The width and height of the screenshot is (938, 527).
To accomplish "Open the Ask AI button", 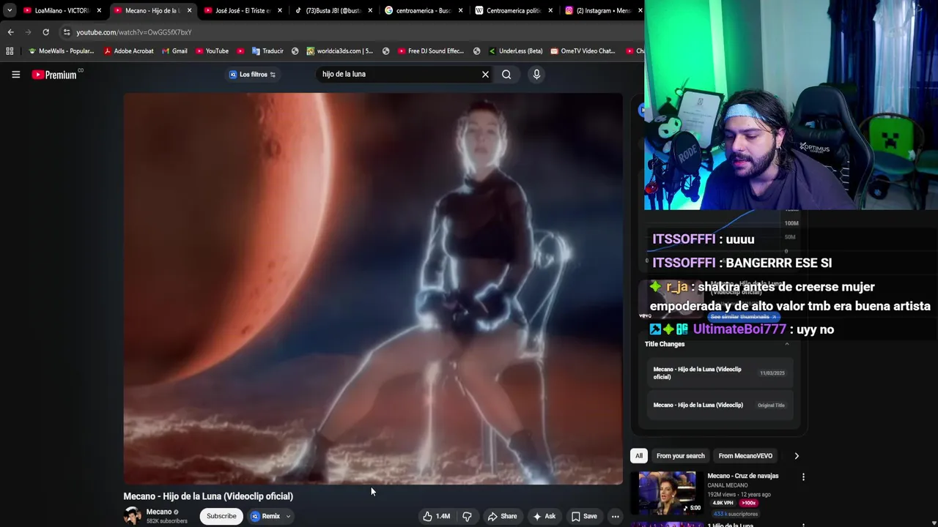I will [x=544, y=516].
